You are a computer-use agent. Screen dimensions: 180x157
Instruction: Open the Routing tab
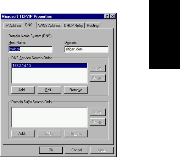point(93,26)
